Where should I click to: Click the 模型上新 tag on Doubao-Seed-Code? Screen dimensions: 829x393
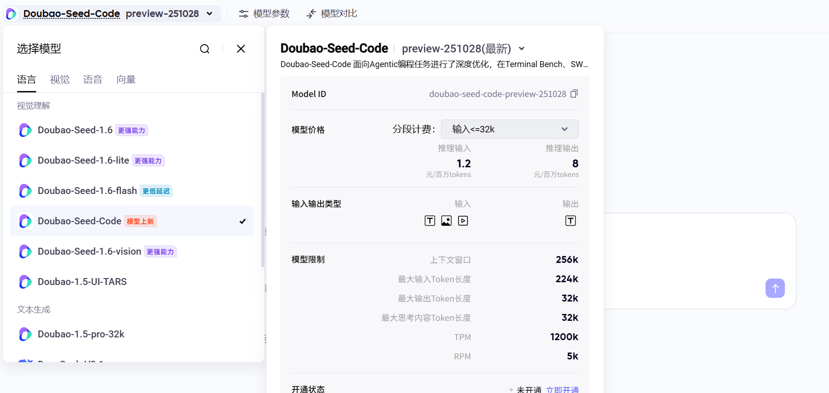140,222
